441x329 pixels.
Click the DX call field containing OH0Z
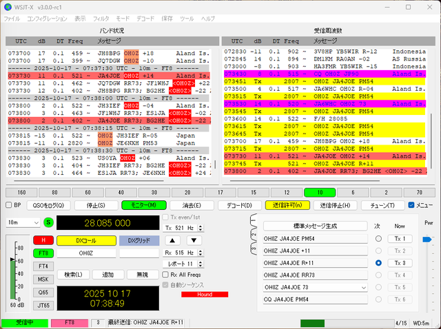click(86, 253)
